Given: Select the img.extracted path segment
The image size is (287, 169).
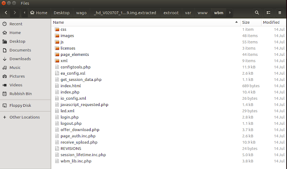Looking at the screenshot, I should [x=125, y=13].
